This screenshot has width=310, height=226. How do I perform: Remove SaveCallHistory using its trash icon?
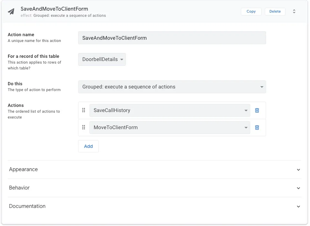tap(257, 110)
